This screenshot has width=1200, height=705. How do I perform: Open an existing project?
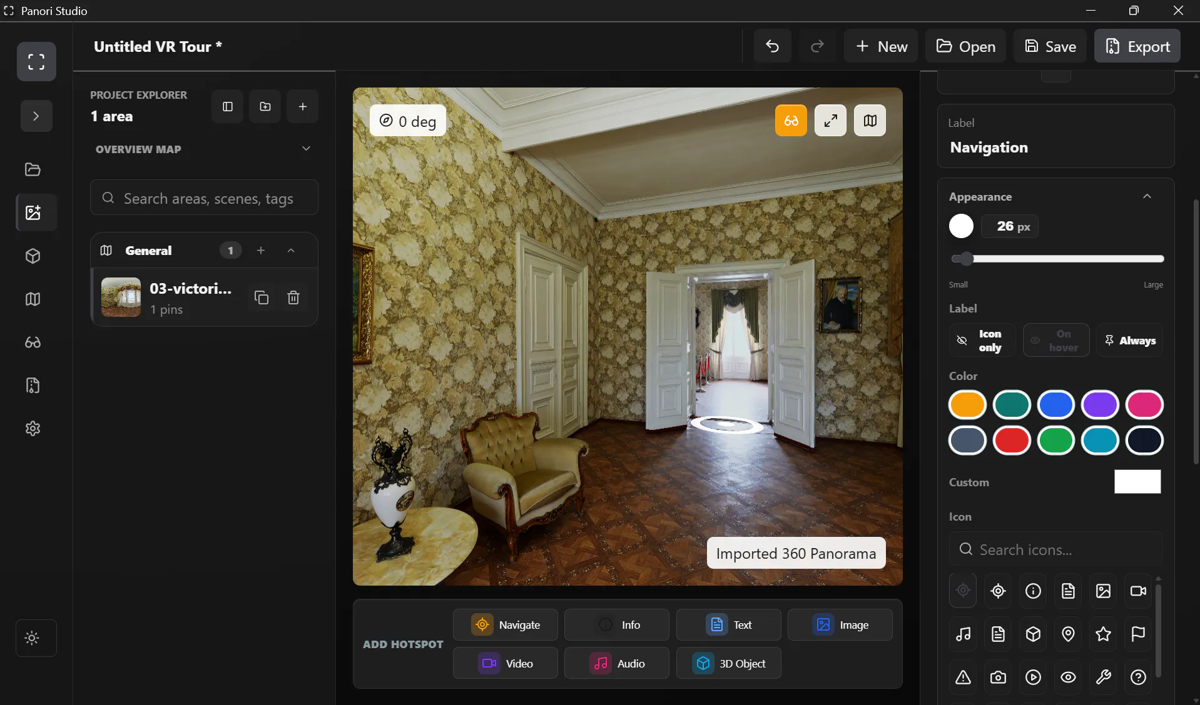pos(965,46)
